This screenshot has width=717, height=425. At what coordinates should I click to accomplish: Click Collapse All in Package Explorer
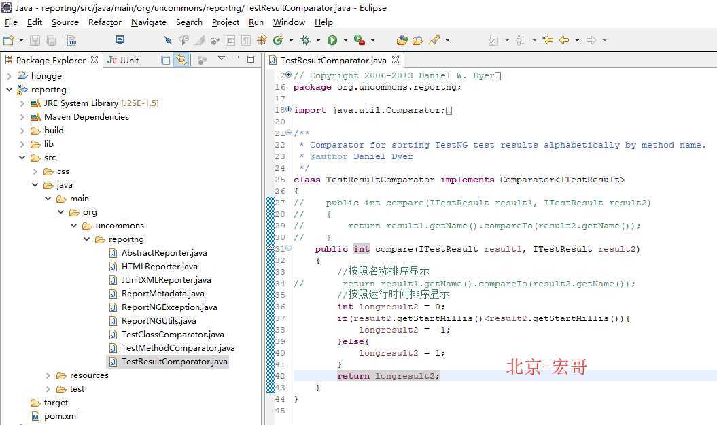point(166,60)
